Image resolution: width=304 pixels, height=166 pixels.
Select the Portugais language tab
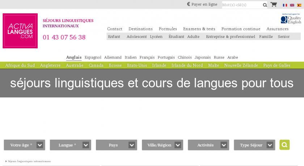pyautogui.click(x=166, y=57)
